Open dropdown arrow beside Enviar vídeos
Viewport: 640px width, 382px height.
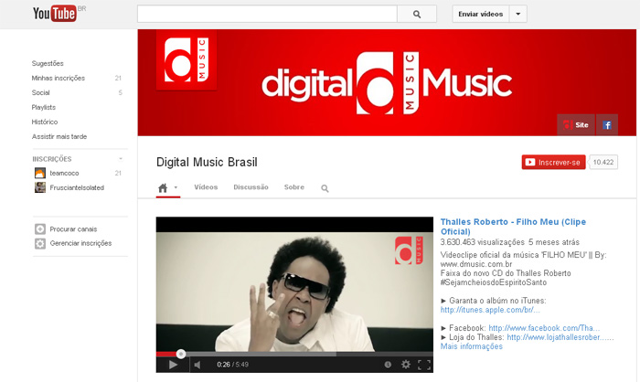pos(518,14)
